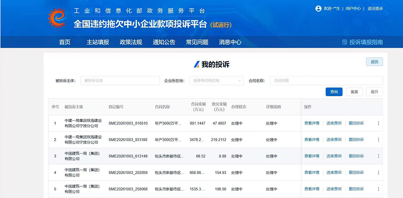Click the 返回 back button
Viewport: 403px width, 198px height.
374,62
